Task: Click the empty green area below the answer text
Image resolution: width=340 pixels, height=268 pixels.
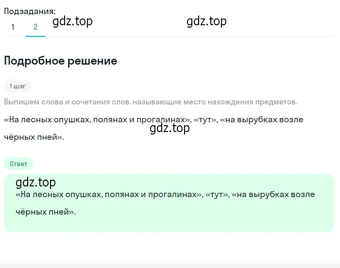Action: tap(169, 224)
